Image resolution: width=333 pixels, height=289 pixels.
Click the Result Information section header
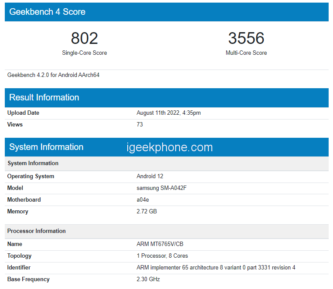tap(44, 97)
